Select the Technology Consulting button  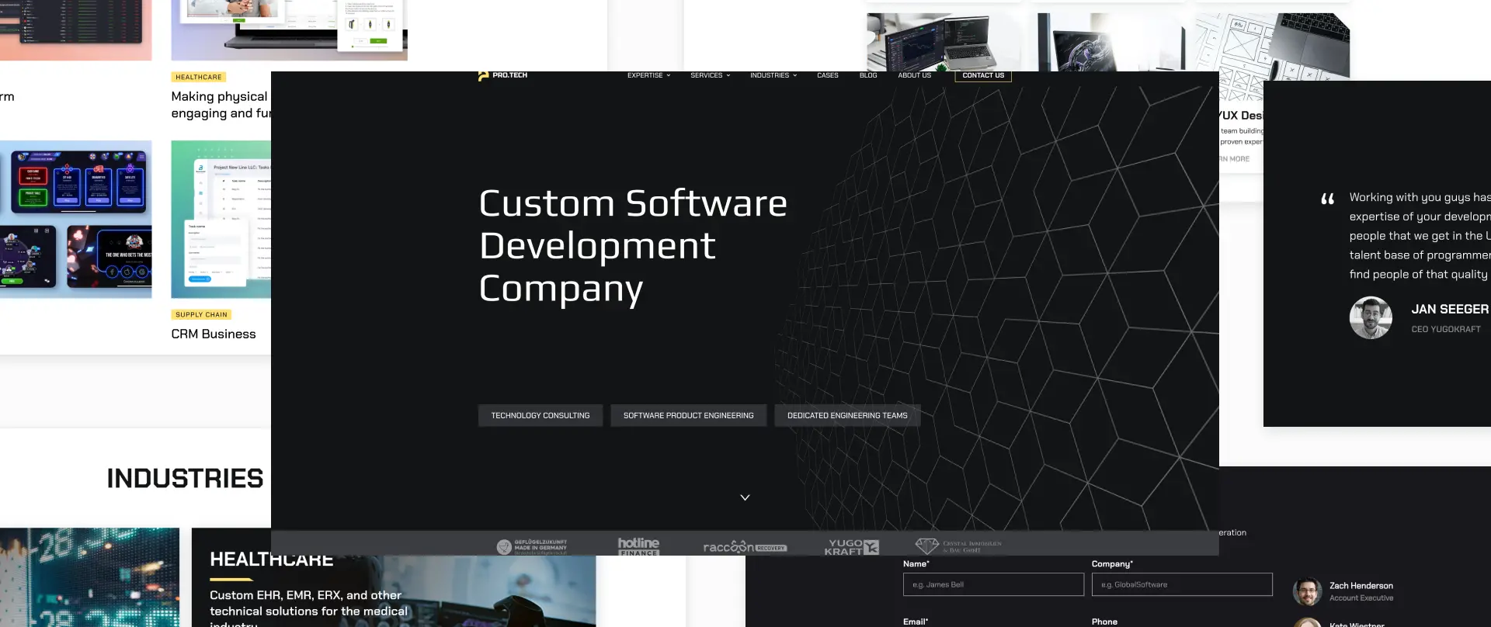coord(540,416)
